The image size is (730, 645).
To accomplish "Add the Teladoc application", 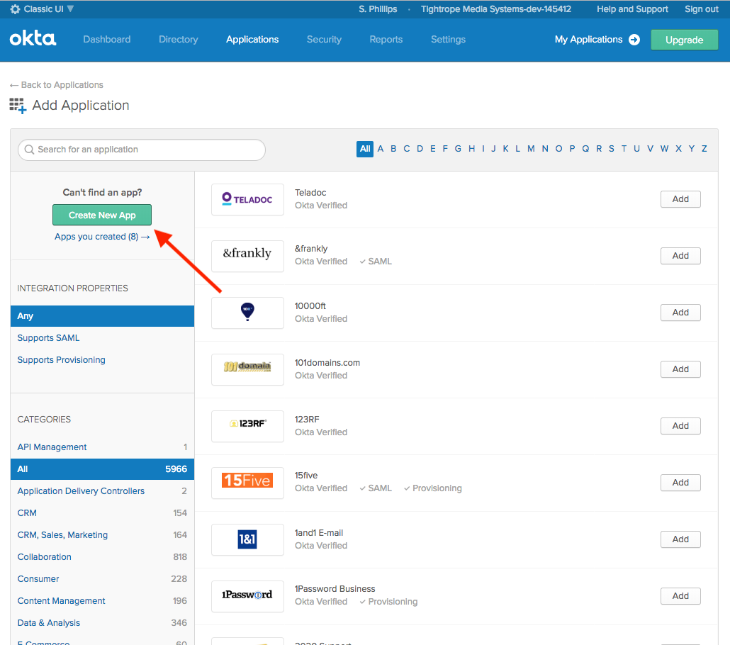I will pyautogui.click(x=680, y=199).
